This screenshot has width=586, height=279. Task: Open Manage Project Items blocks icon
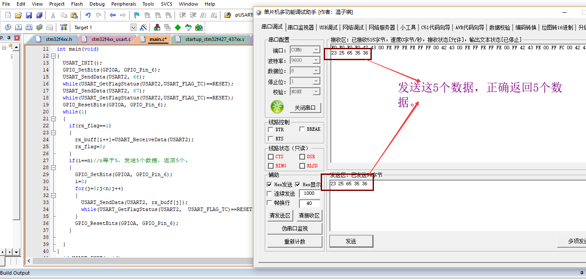tap(157, 27)
